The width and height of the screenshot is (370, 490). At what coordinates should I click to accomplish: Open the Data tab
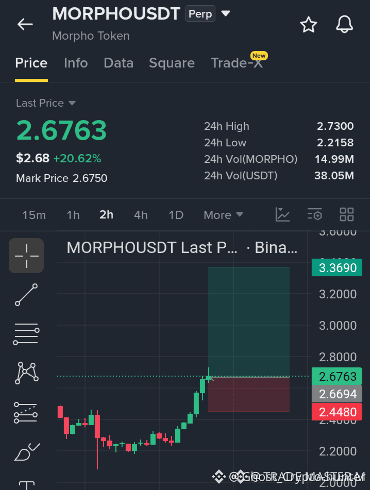pos(119,63)
